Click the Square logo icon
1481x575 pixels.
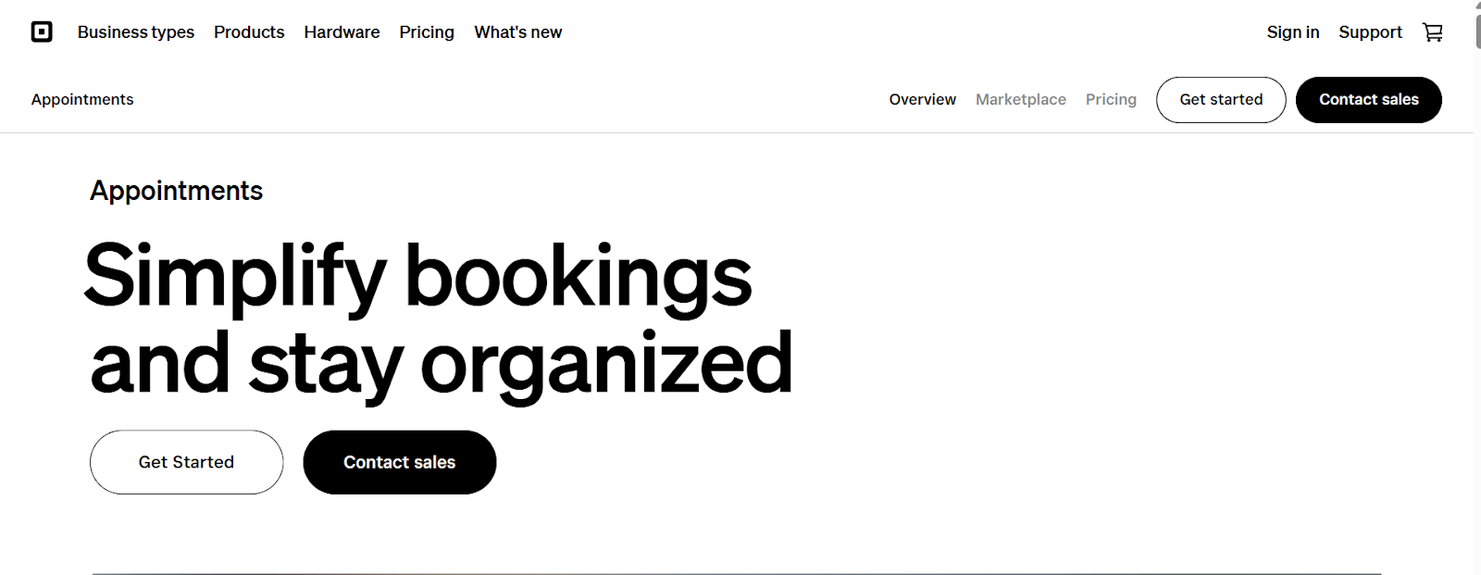[42, 32]
